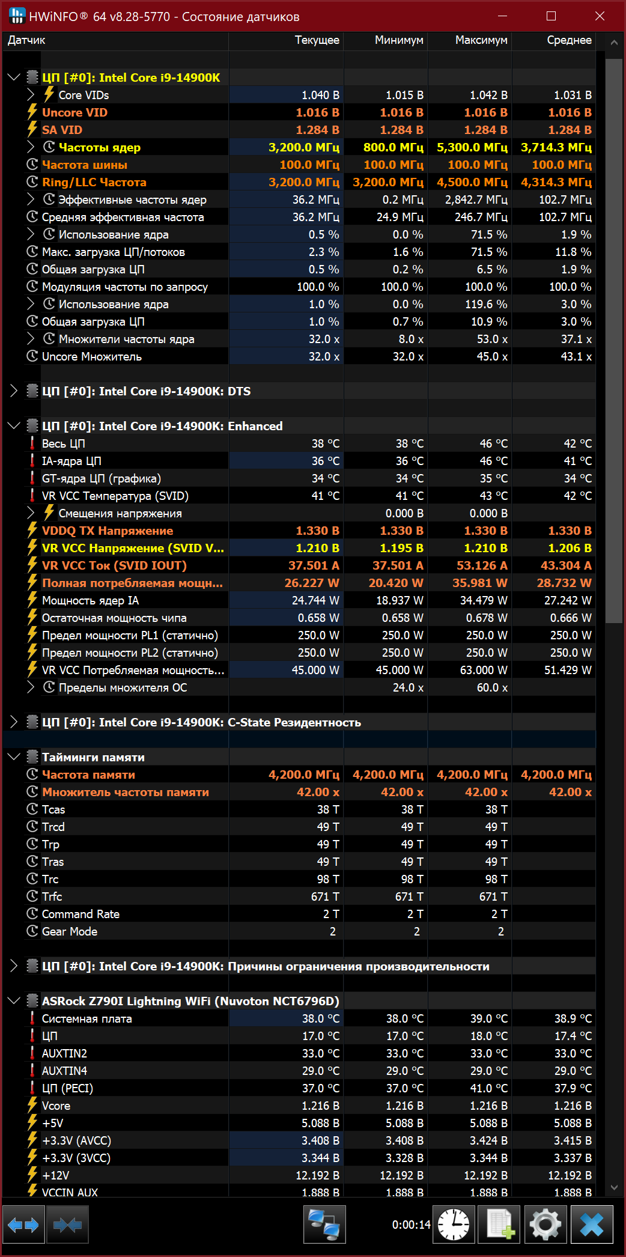
Task: Click the Текущее column header
Action: 286,40
